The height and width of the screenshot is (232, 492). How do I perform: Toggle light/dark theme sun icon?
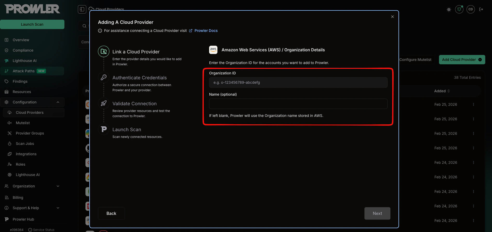pyautogui.click(x=449, y=9)
